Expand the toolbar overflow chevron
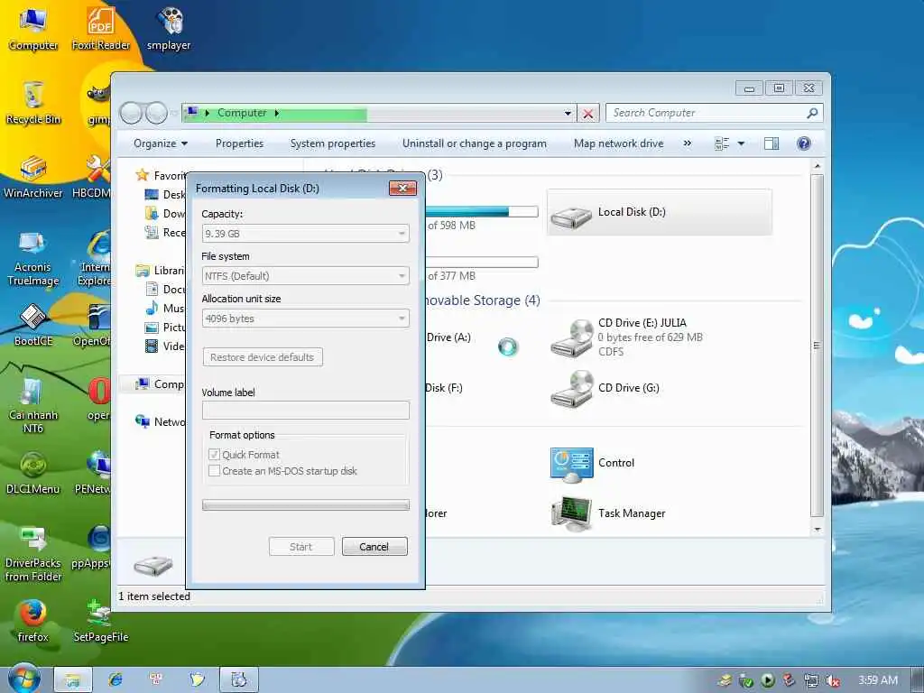The width and height of the screenshot is (924, 693). (687, 143)
